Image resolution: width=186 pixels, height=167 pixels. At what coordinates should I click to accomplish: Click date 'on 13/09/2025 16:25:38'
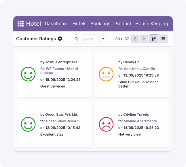coord(138,75)
